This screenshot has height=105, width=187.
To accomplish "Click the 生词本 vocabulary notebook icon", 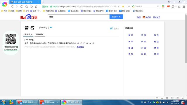I will click(x=111, y=29).
